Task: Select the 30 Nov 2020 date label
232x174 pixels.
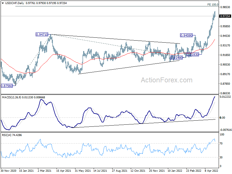Action: tap(9, 171)
